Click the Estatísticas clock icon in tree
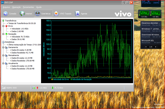The image size is (165, 109). 3,42
